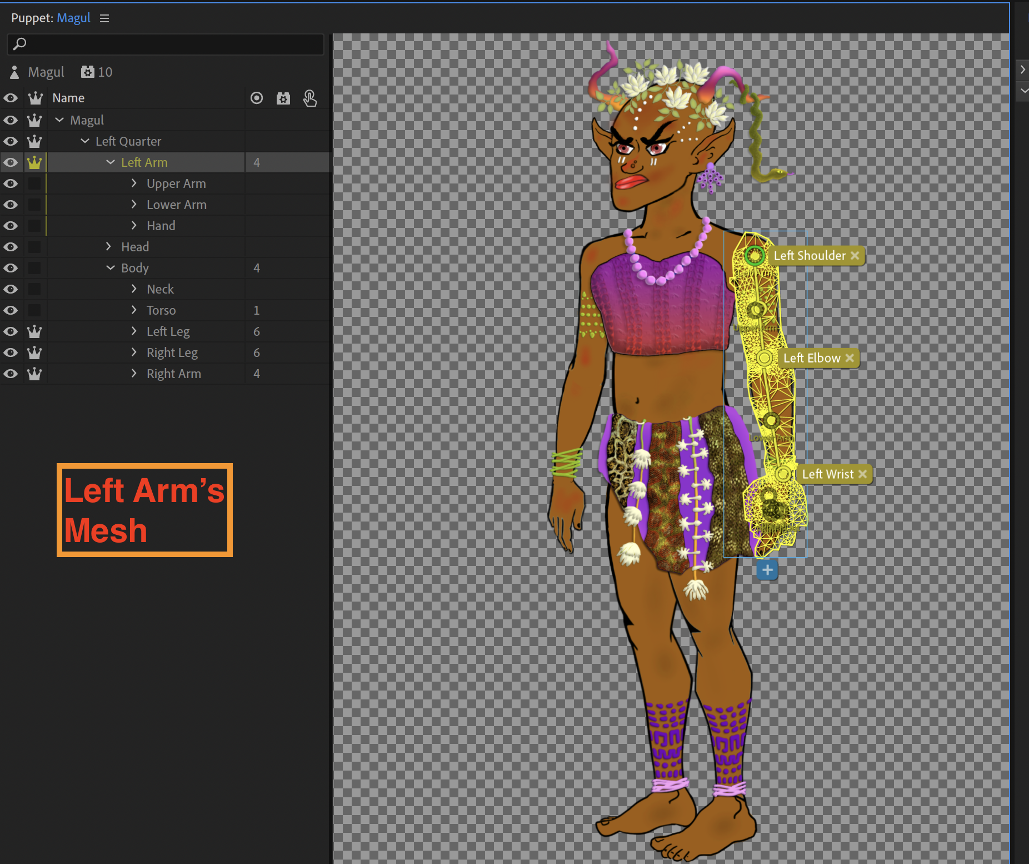Hide the Right Arm layer with its eye toggle
This screenshot has height=864, width=1029.
pyautogui.click(x=11, y=374)
